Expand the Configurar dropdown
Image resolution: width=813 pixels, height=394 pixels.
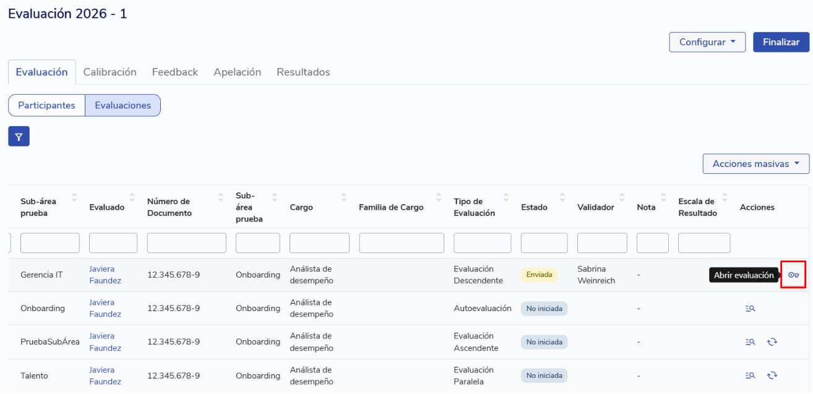707,42
